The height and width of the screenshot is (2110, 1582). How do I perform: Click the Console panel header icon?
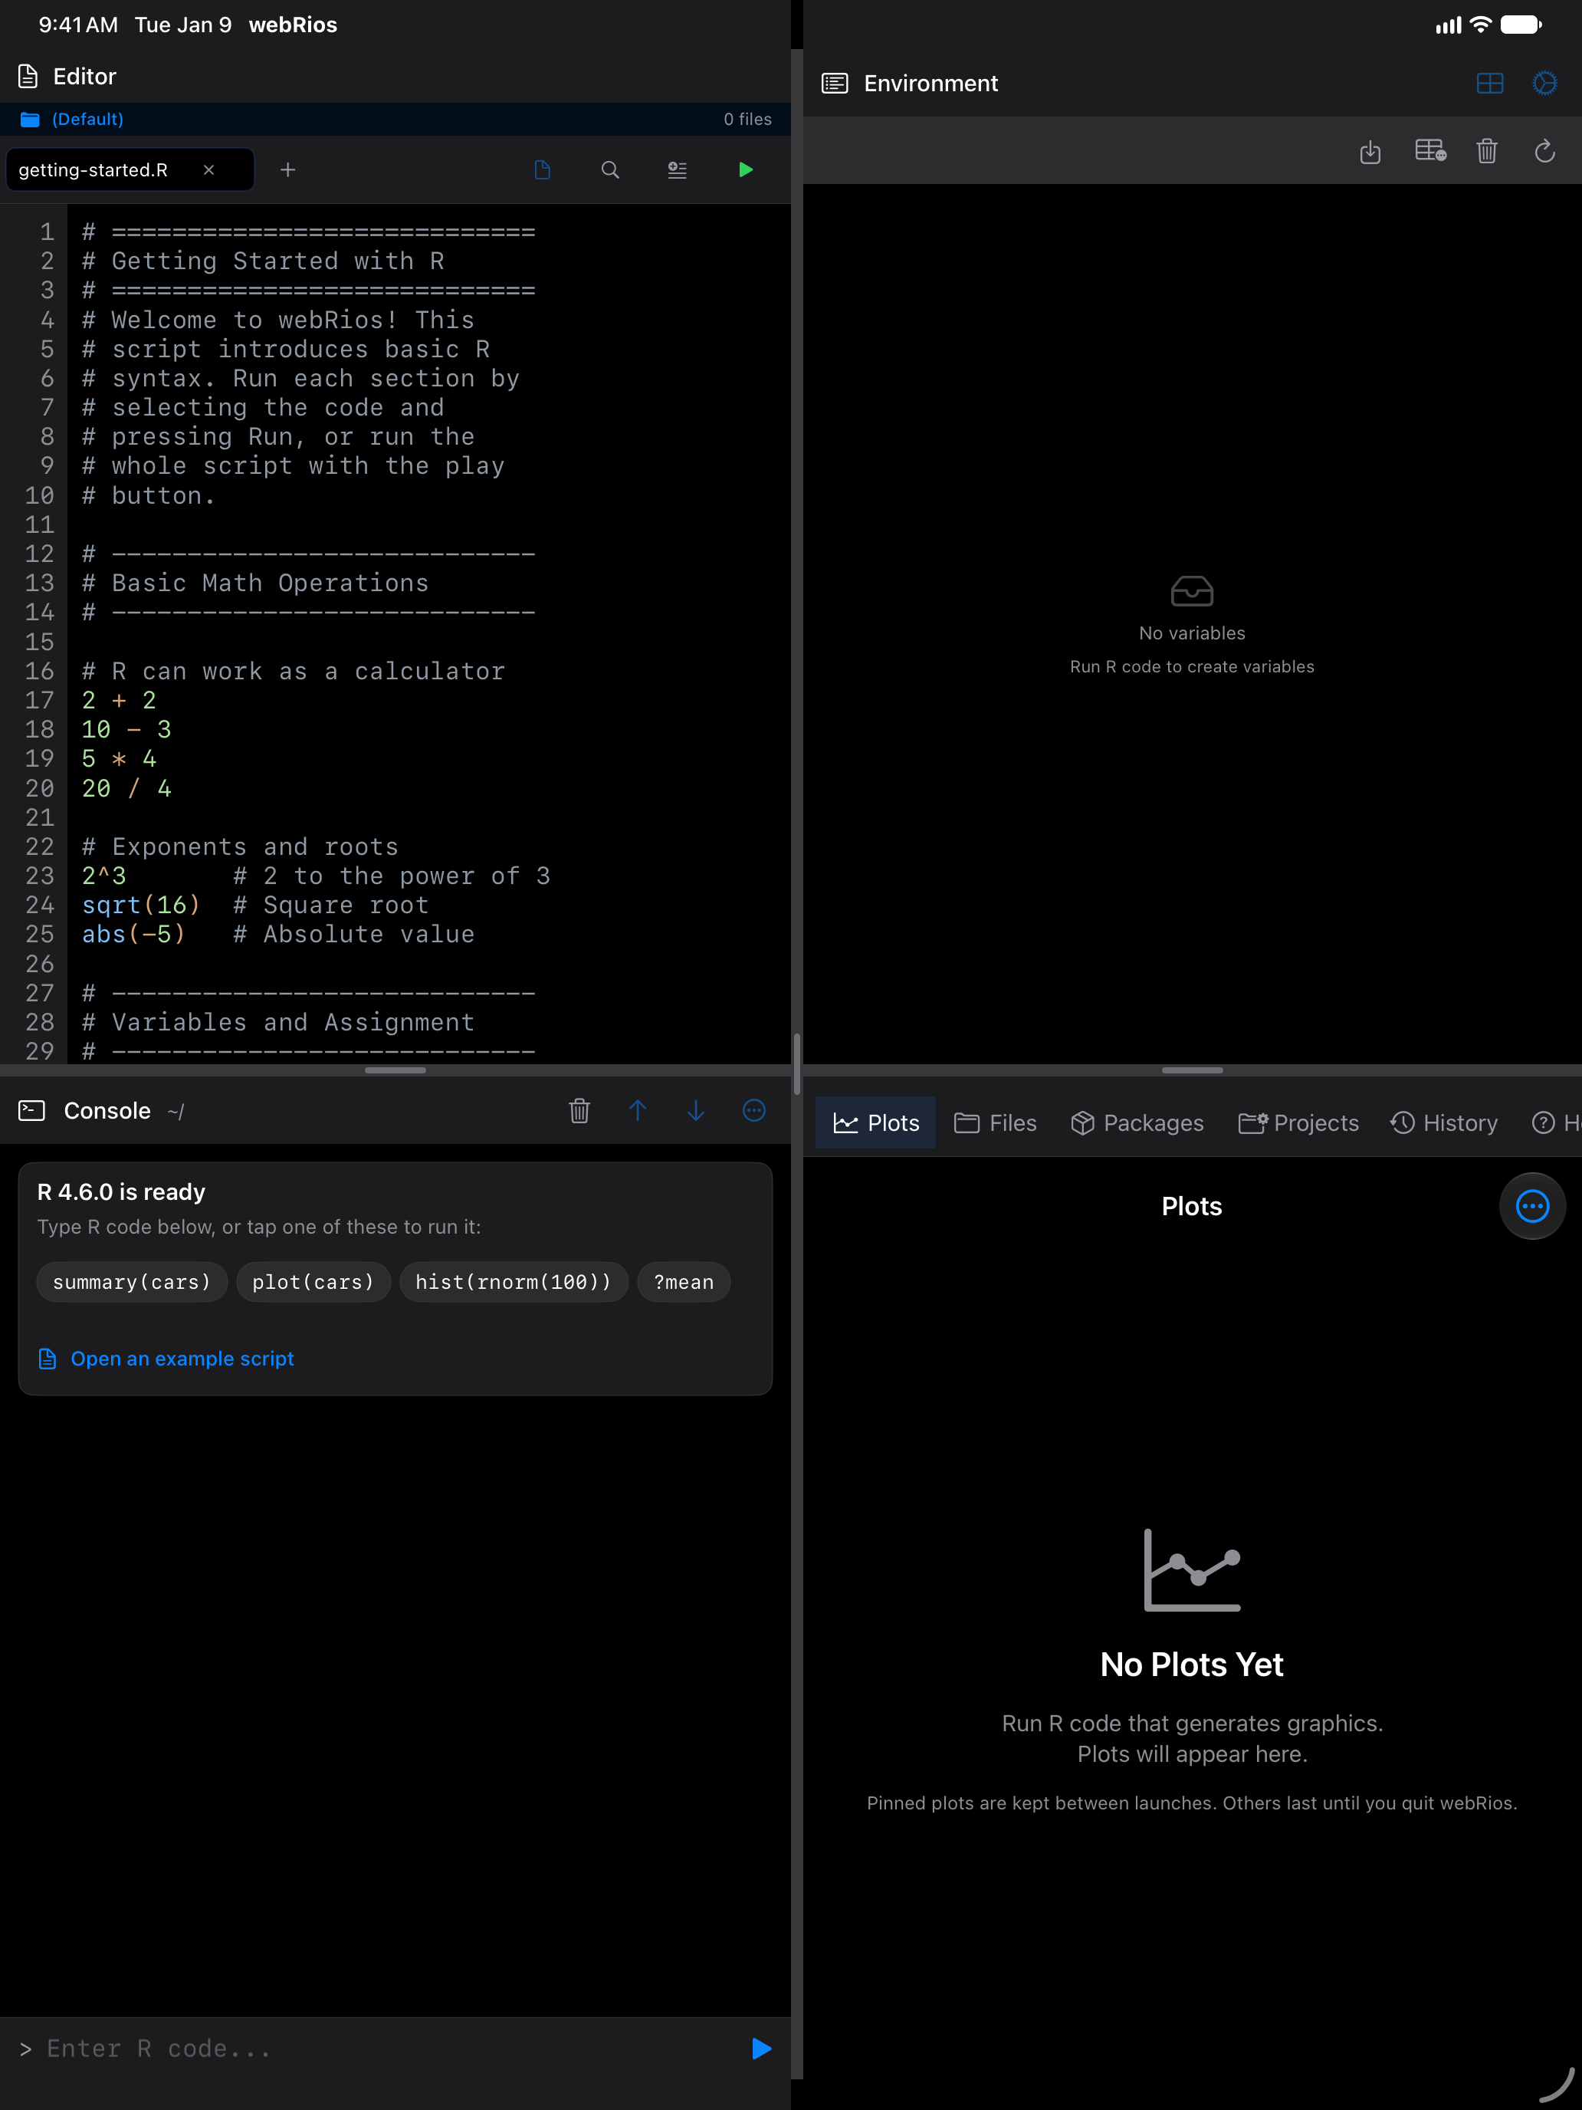click(31, 1110)
